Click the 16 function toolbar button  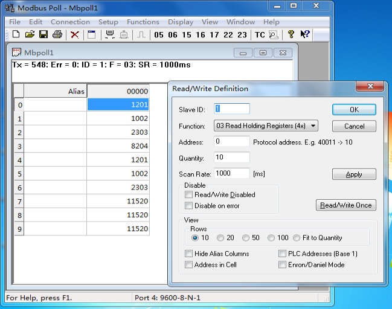201,35
